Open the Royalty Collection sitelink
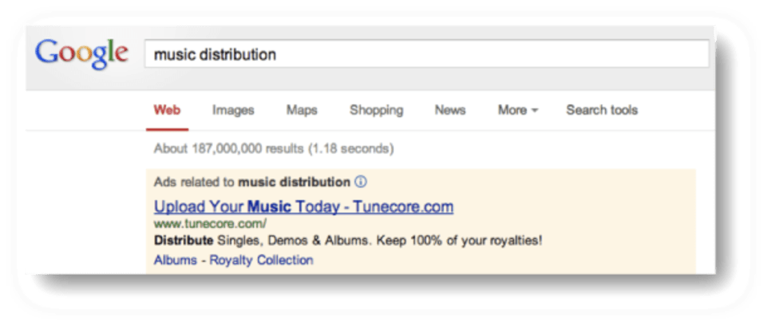 tap(261, 260)
